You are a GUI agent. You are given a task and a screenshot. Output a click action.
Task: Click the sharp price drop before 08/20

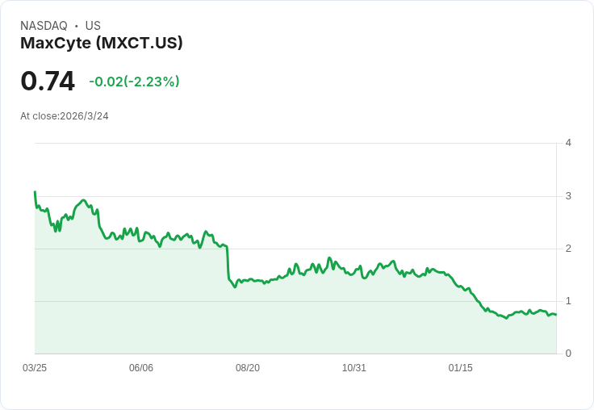(x=228, y=262)
